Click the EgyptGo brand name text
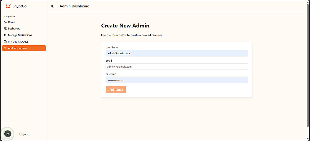 (20, 6)
